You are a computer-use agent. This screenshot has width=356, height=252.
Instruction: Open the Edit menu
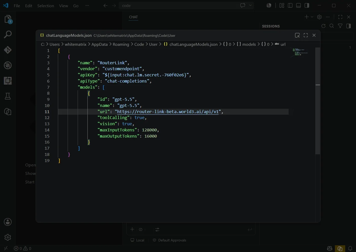click(x=29, y=6)
